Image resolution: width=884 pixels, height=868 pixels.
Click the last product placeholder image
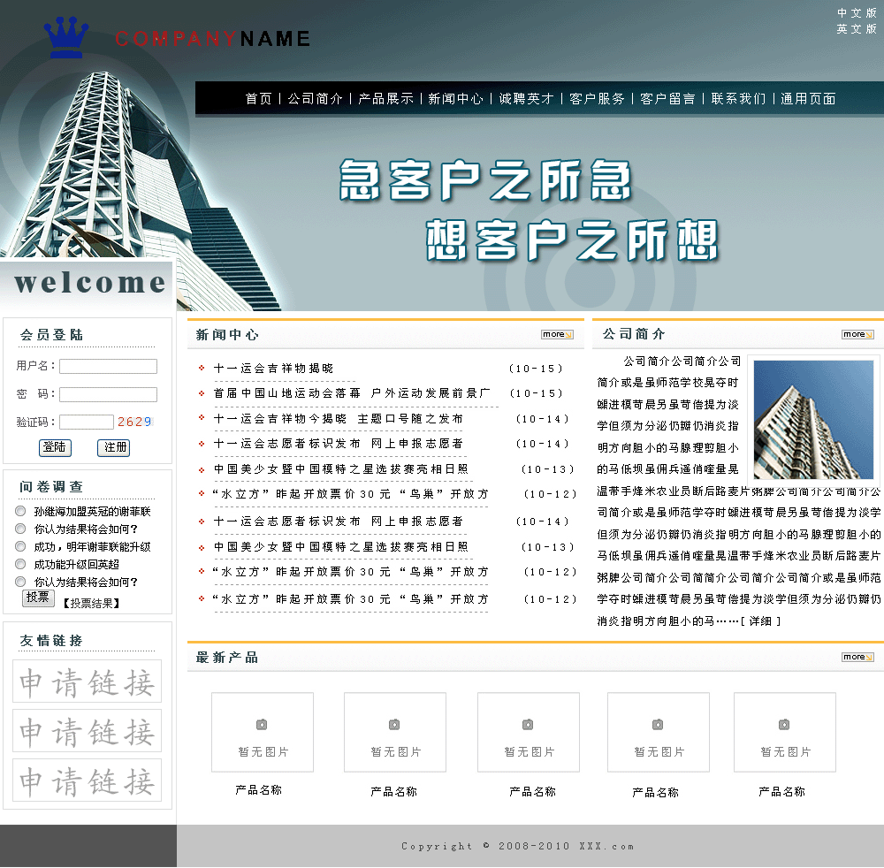click(784, 732)
